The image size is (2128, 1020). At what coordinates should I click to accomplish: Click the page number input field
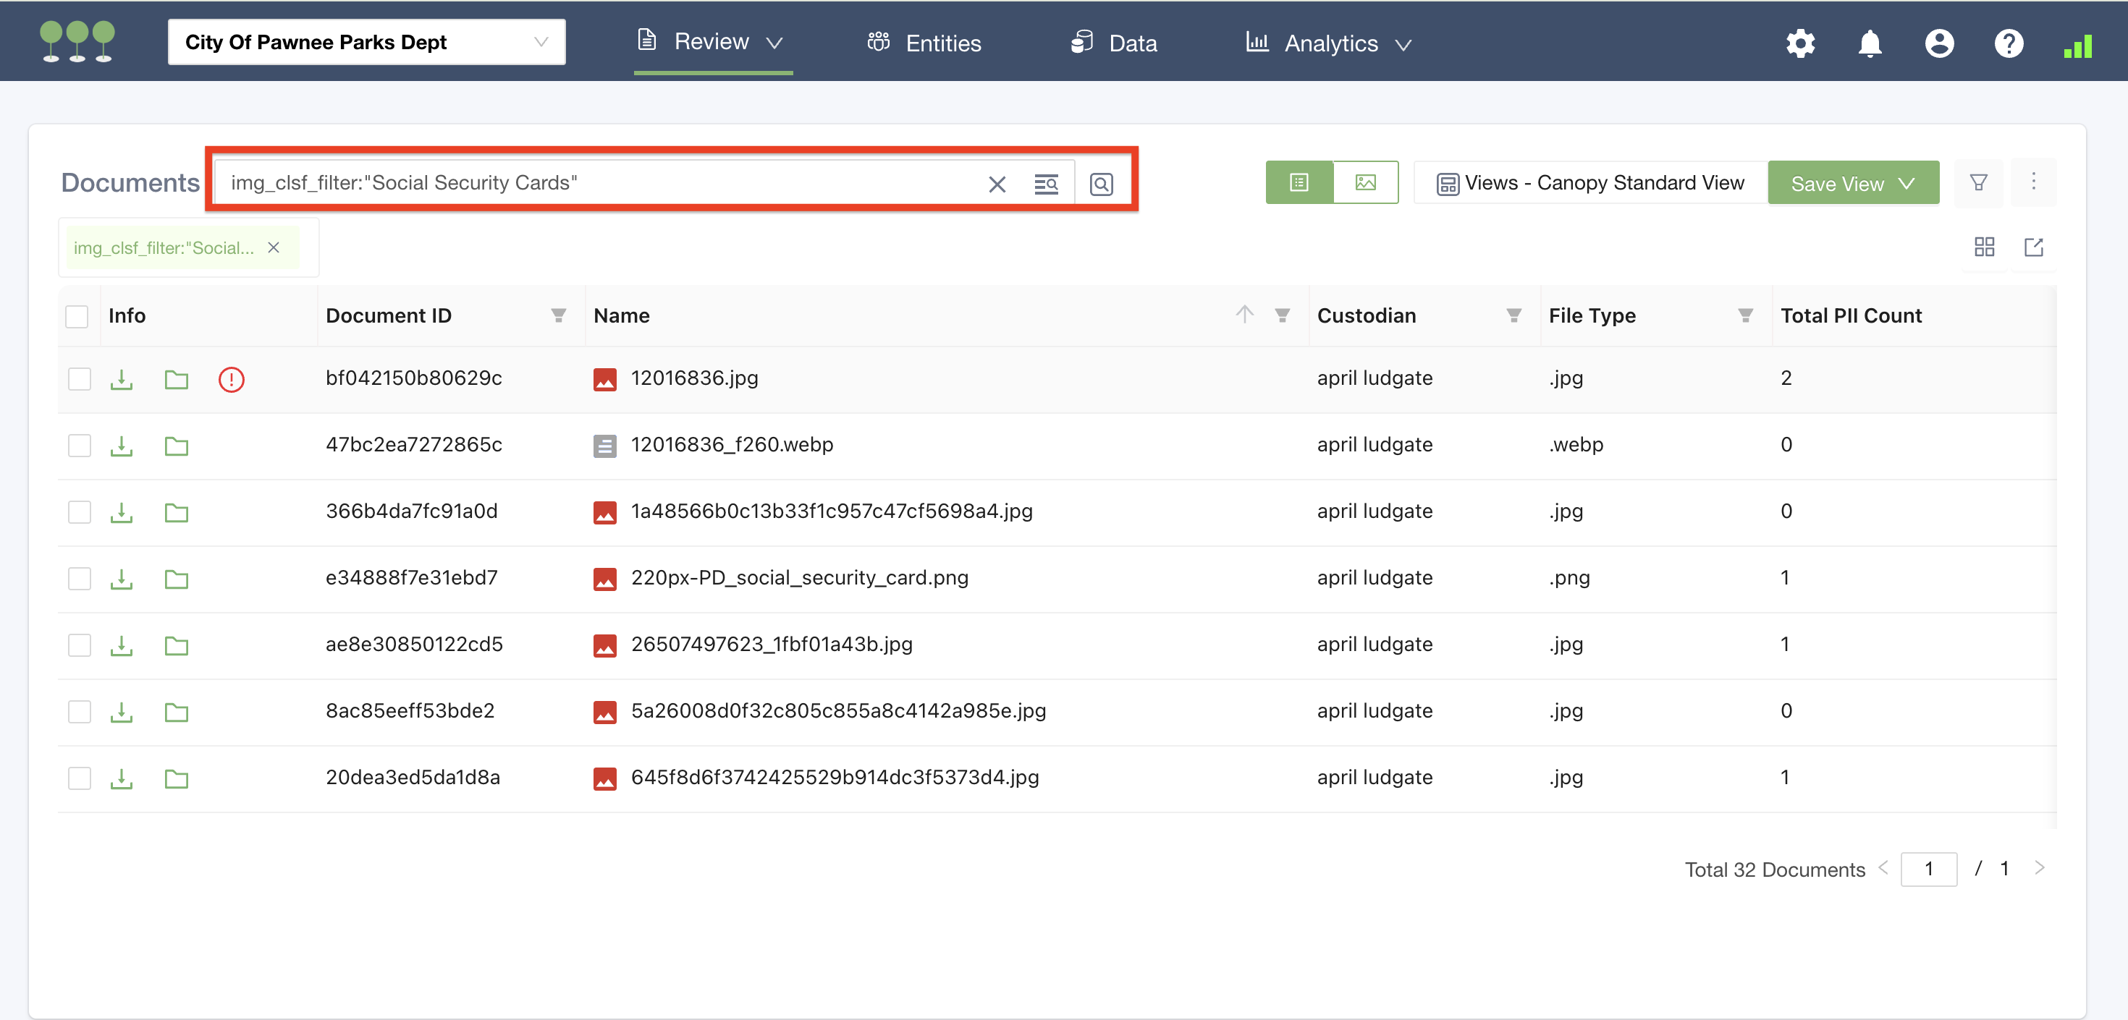1928,869
